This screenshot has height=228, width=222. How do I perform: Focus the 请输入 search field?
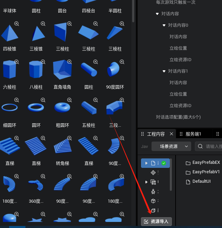208,146
